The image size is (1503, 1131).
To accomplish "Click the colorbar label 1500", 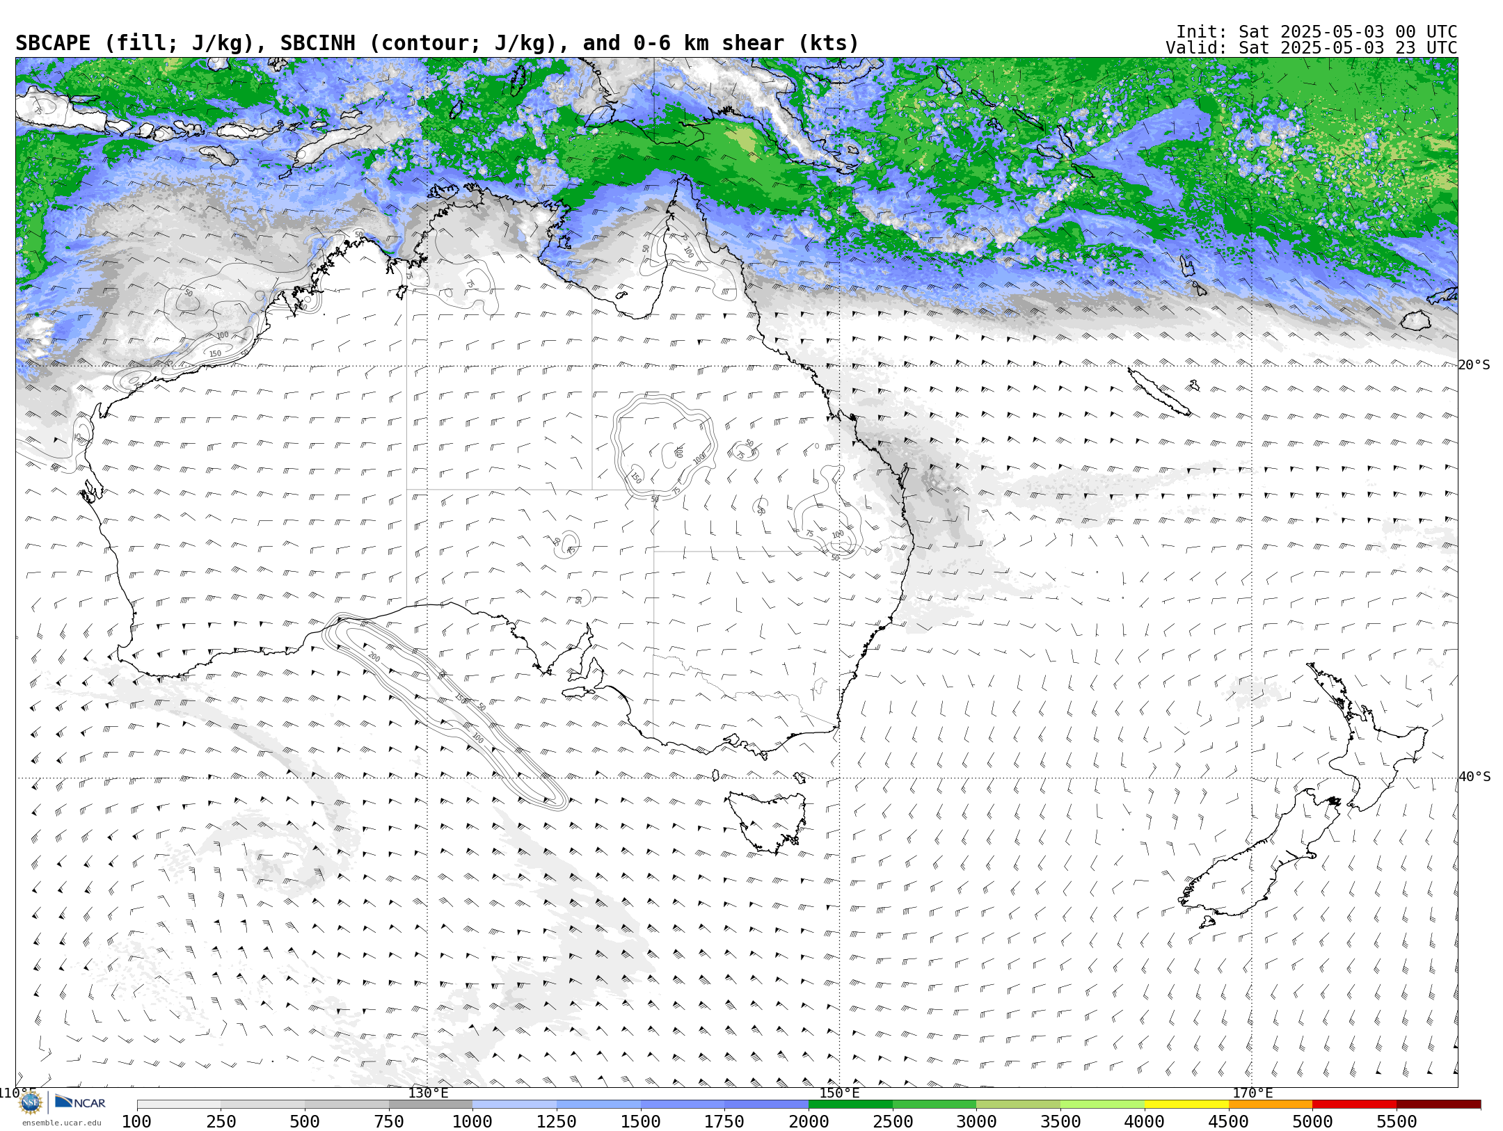I will tap(641, 1122).
